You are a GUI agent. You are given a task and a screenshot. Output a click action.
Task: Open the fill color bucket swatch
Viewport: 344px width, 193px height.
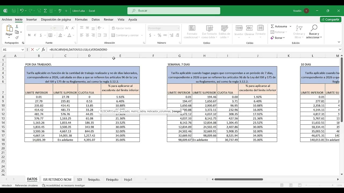(x=60, y=35)
